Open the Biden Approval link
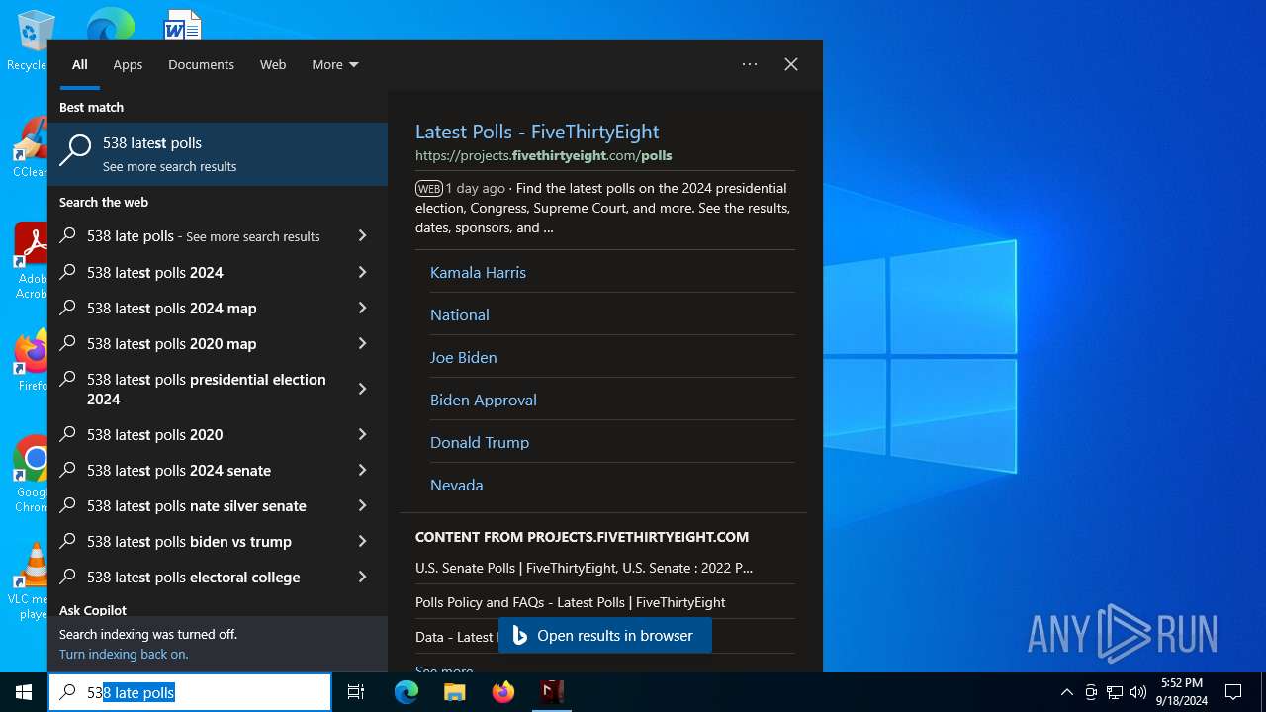The width and height of the screenshot is (1266, 712). click(x=483, y=400)
